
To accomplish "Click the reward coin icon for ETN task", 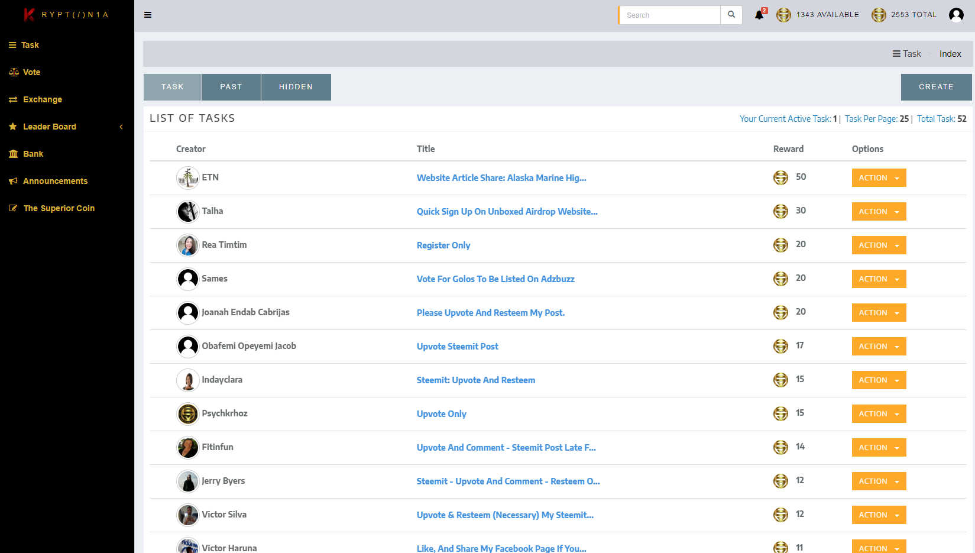I will coord(780,177).
